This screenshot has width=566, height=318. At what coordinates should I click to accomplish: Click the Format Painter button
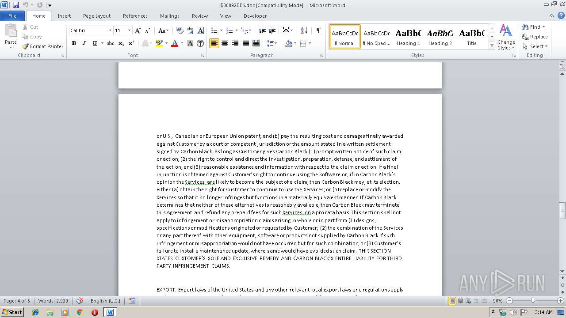pos(43,46)
